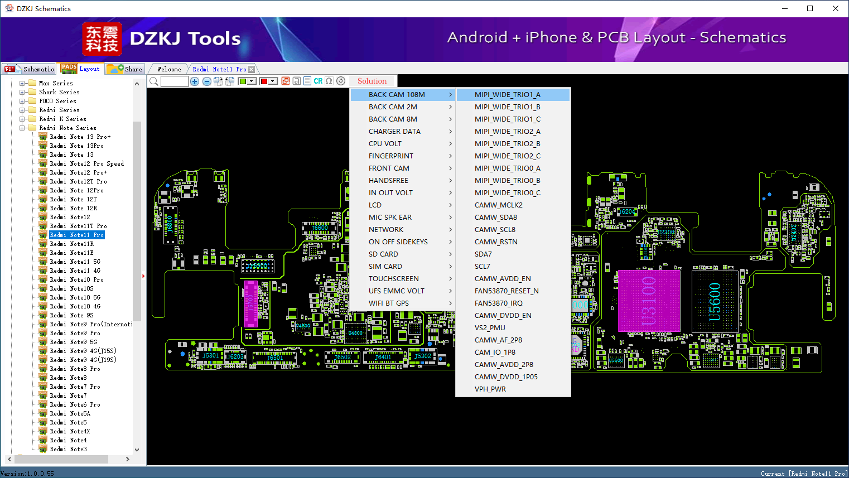Click the Redmi Note5A PADS icon
Viewport: 849px width, 478px height.
(x=43, y=413)
